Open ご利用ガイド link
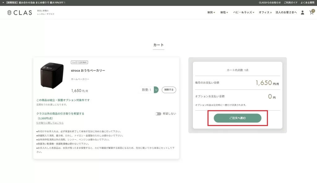This screenshot has height=183, width=317. pyautogui.click(x=290, y=2)
